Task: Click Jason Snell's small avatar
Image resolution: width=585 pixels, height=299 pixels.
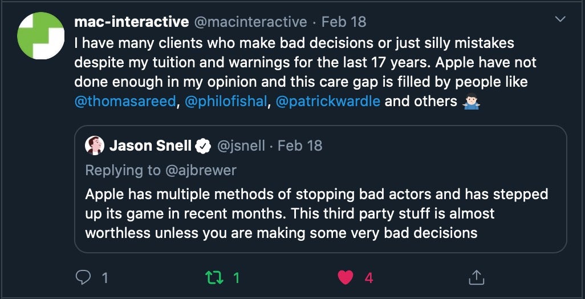Action: point(95,146)
